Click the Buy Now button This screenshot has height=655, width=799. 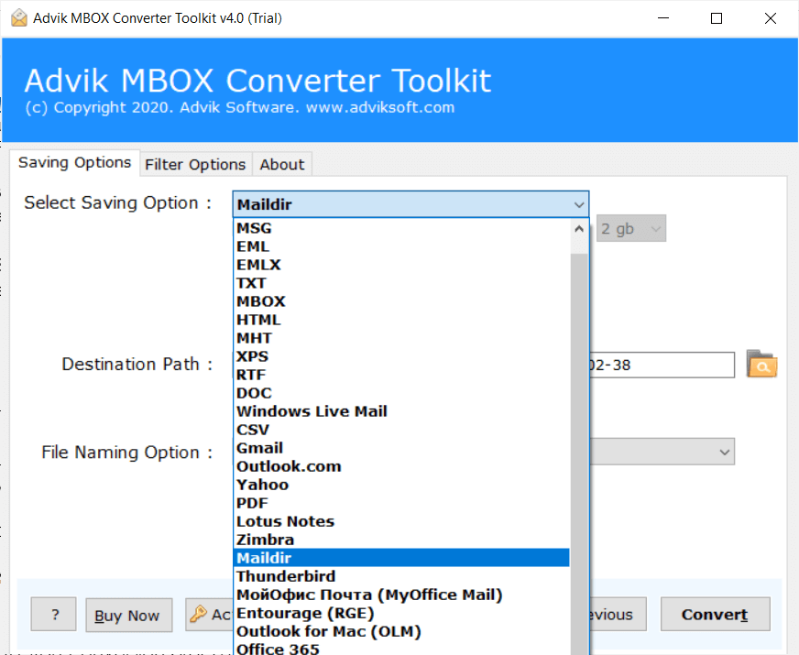[129, 616]
